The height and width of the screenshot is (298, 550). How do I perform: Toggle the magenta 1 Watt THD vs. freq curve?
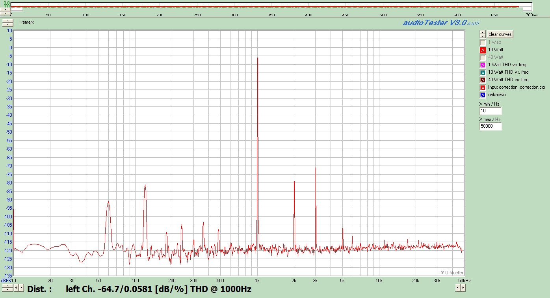[x=483, y=65]
